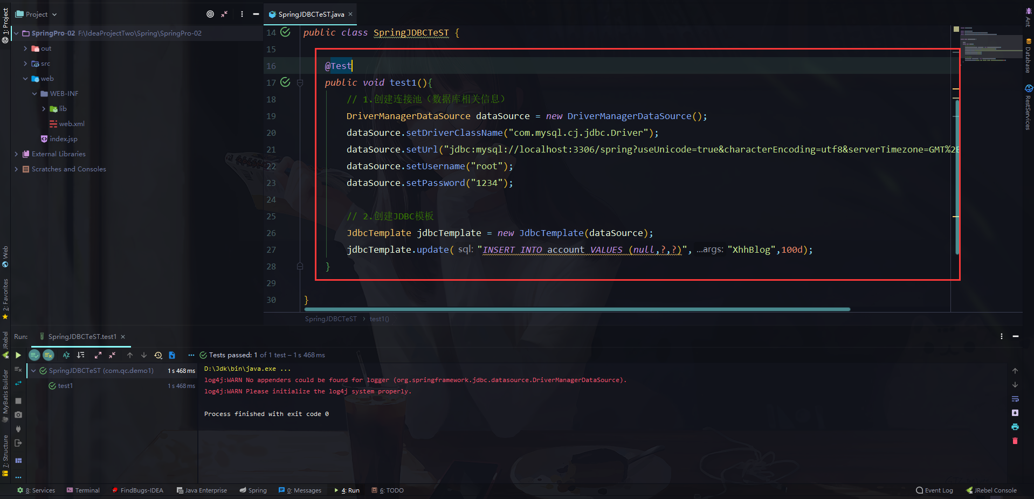Screen dimensions: 1034x499
Task: Go to previous failed test arrow
Action: coord(130,355)
